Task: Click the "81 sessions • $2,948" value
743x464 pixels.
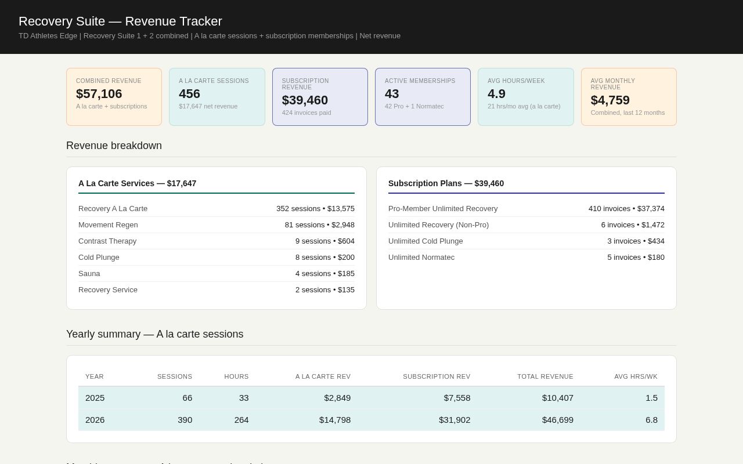Action: coord(319,225)
